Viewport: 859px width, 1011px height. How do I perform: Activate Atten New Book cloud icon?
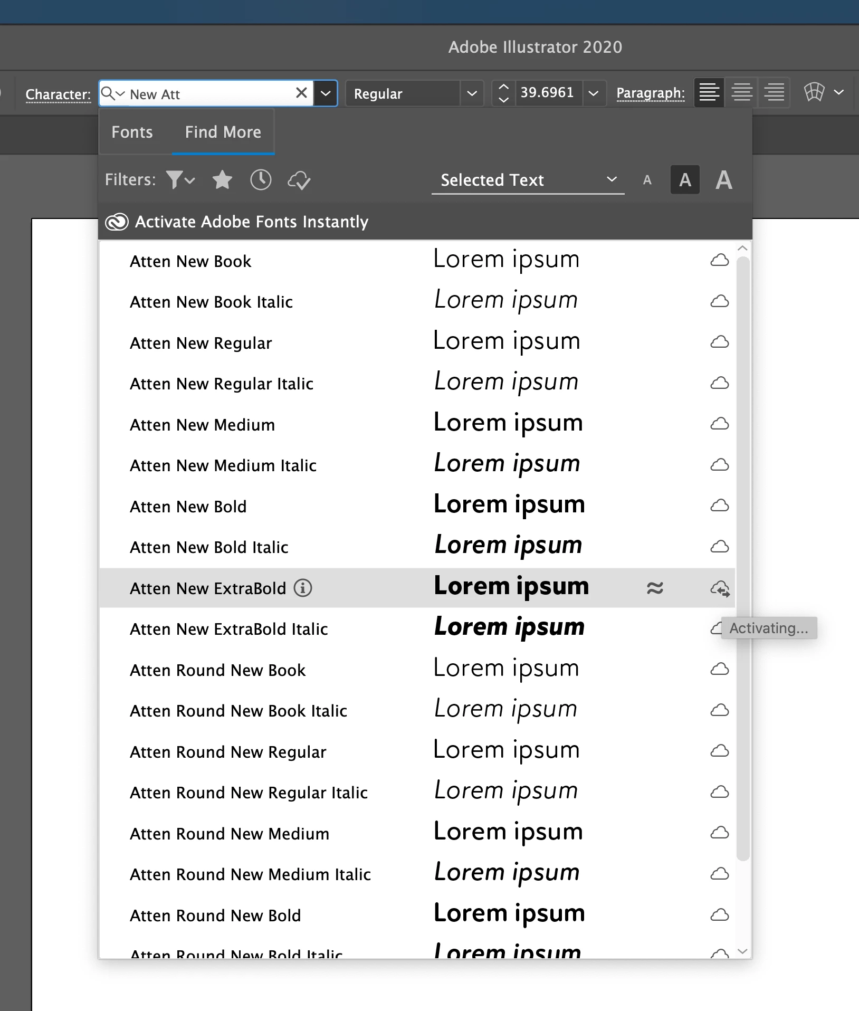[x=720, y=260]
